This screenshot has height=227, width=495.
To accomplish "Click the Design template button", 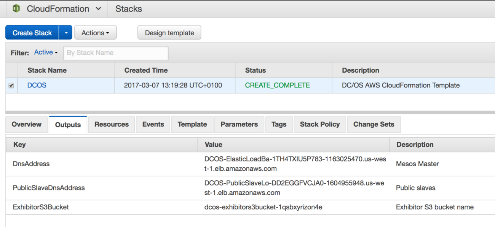I will click(x=169, y=33).
